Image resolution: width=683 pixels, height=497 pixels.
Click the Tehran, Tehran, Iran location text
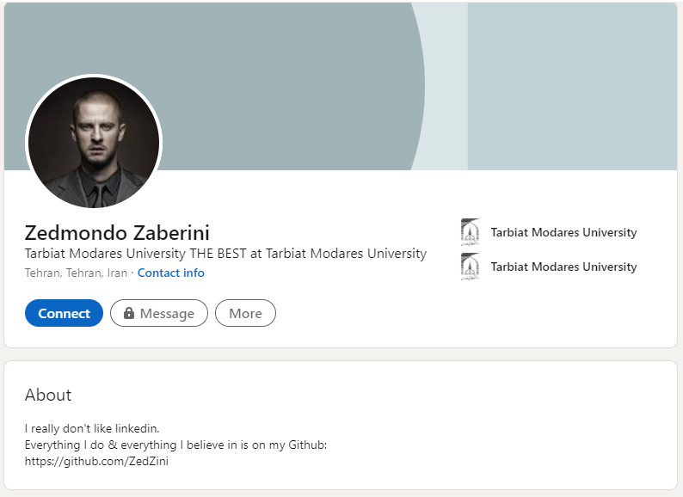click(x=76, y=273)
